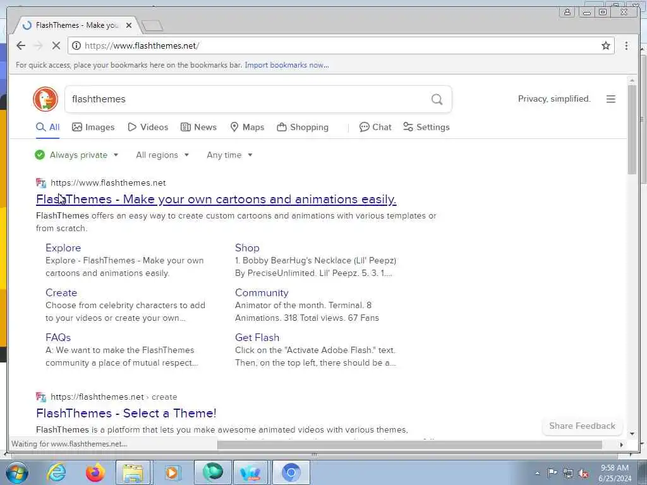Click the horizontal scrollbar thumb
Screen dimensions: 647x485
tap(409, 445)
